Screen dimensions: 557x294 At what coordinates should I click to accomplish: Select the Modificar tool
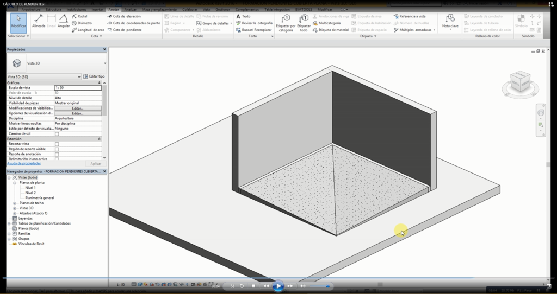18,22
